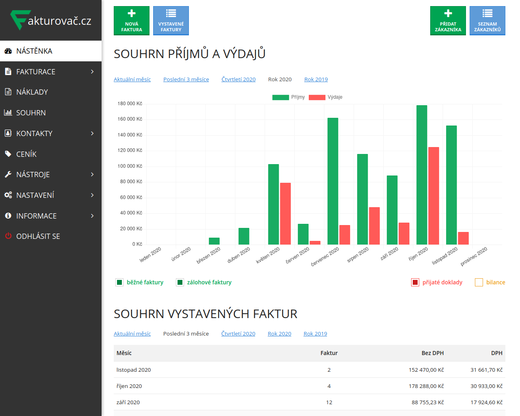Screen dimensions: 520x416
Task: Click the Odhlásit se power icon
Action: [x=8, y=236]
